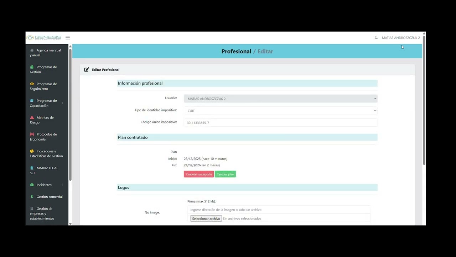Screen dimensions: 456x257
Task: Click the Inicio date 23/12/2025 text
Action: [x=206, y=158]
